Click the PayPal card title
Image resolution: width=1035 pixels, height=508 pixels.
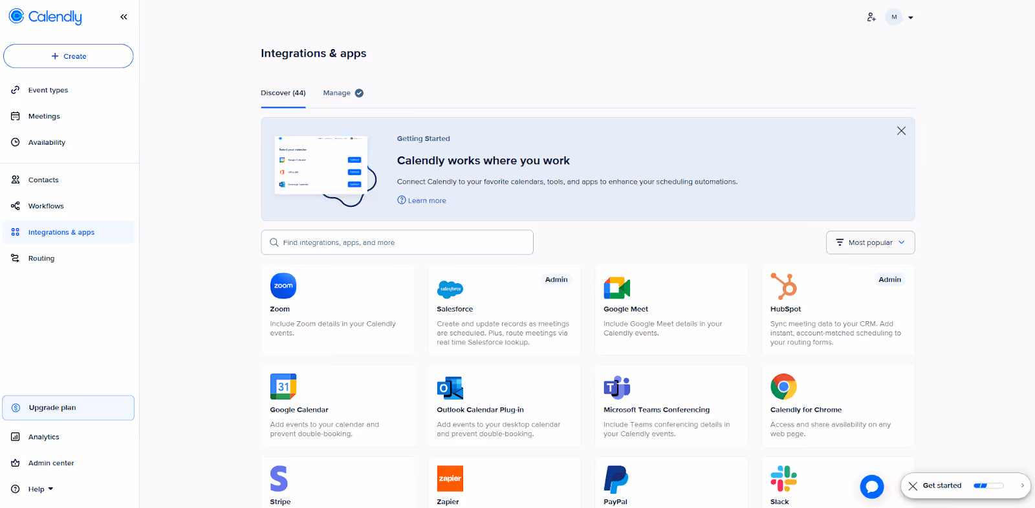point(615,502)
